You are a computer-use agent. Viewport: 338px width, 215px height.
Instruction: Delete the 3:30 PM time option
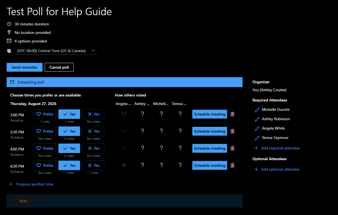click(232, 131)
